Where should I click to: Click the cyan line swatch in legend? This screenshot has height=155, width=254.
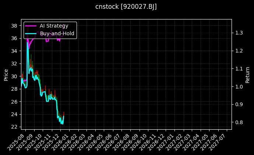[31, 33]
